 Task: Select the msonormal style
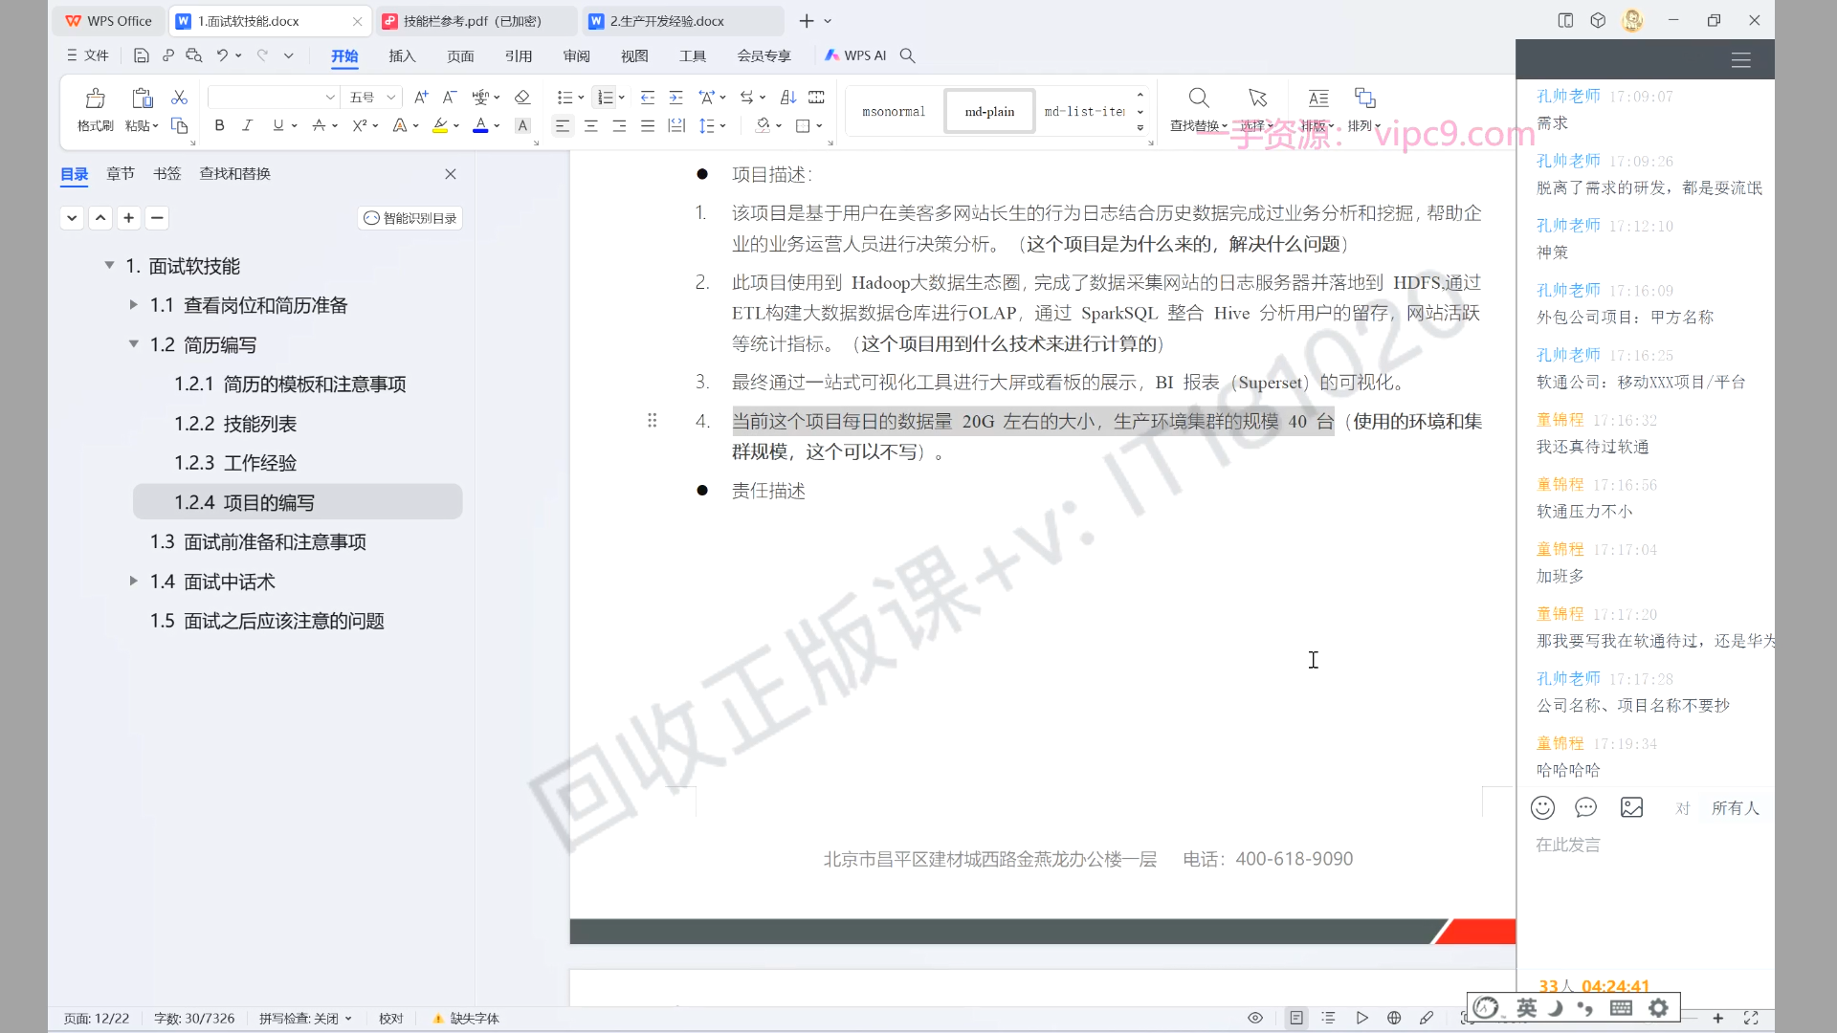click(x=894, y=112)
